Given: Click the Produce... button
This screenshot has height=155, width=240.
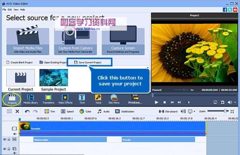Looking at the screenshot, I should tap(135, 99).
